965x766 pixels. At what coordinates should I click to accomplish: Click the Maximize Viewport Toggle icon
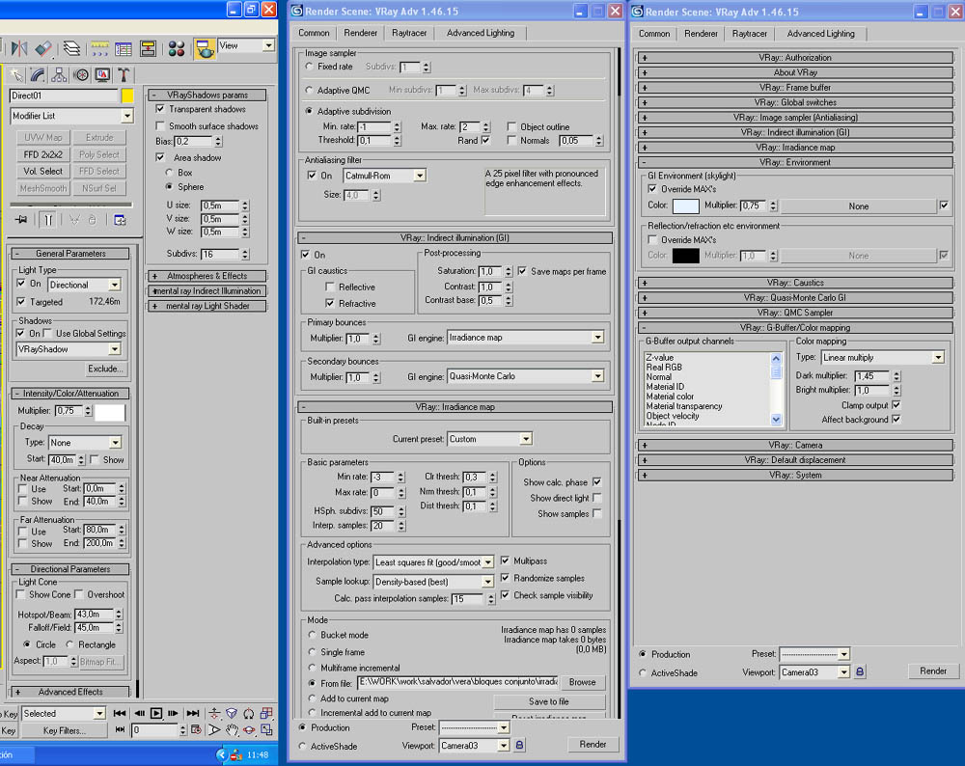[x=266, y=730]
